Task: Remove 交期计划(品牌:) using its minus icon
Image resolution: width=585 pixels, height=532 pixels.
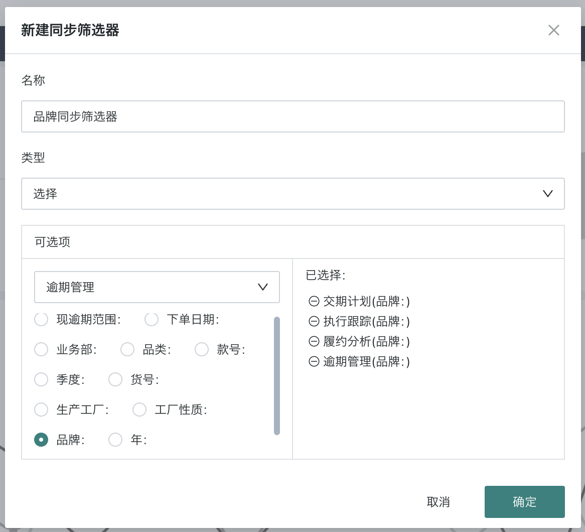Action: [314, 301]
